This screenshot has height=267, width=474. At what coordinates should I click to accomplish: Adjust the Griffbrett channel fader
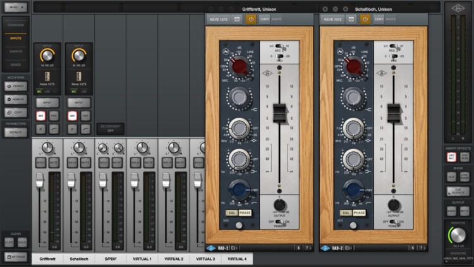coord(40,180)
